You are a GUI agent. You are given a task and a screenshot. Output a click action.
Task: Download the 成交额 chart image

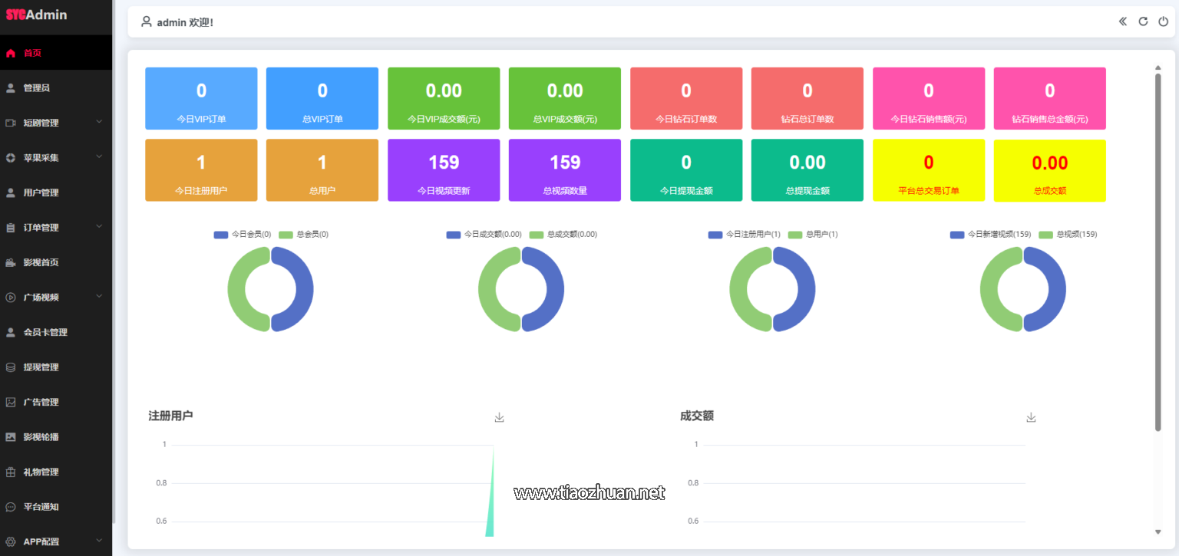click(1031, 417)
